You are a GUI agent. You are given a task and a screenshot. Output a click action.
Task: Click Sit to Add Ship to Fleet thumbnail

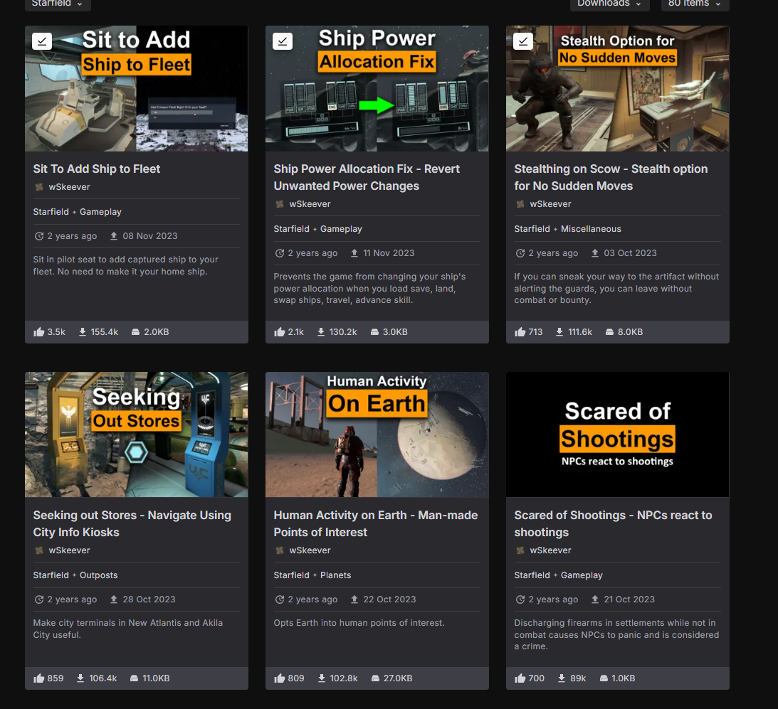[x=137, y=89]
